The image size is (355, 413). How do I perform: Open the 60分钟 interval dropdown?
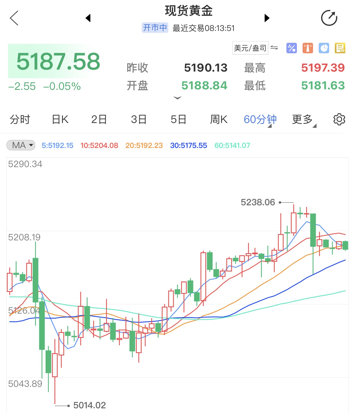click(260, 119)
